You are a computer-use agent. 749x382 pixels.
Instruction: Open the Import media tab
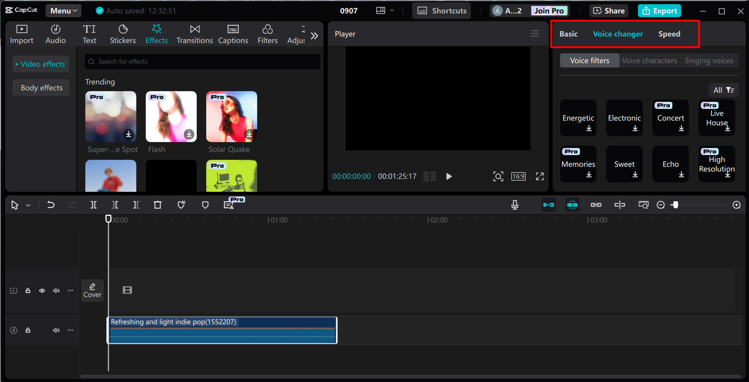coord(22,34)
